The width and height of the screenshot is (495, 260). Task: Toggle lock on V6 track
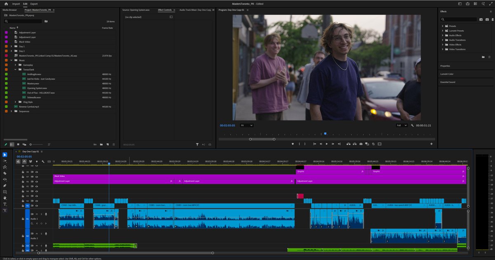(x=23, y=181)
